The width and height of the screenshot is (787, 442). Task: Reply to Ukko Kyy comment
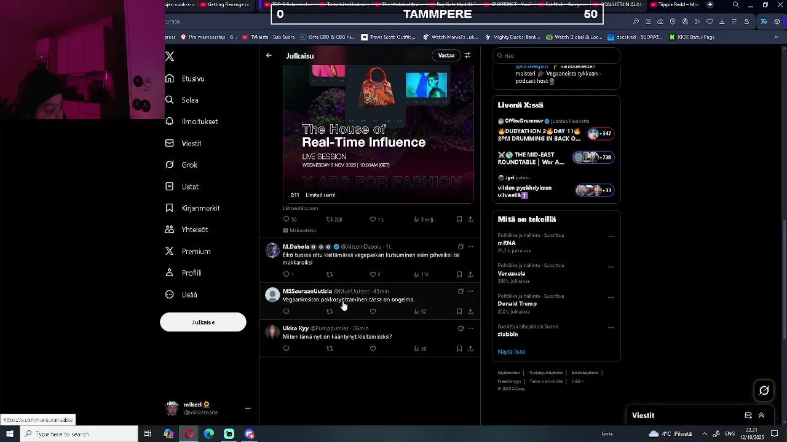pos(286,349)
